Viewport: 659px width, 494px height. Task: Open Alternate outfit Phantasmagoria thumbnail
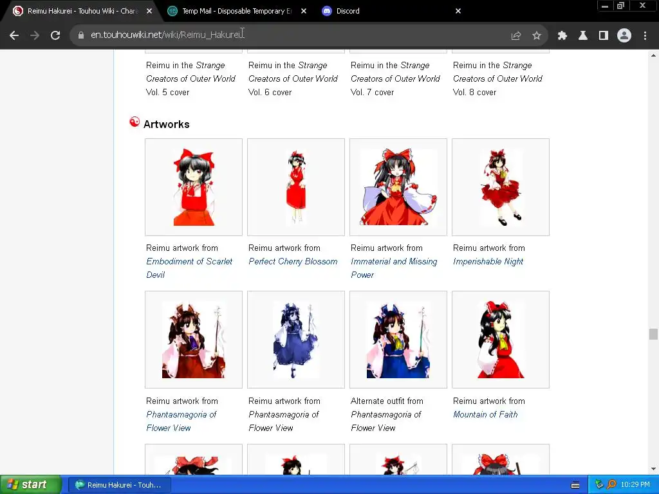click(398, 340)
